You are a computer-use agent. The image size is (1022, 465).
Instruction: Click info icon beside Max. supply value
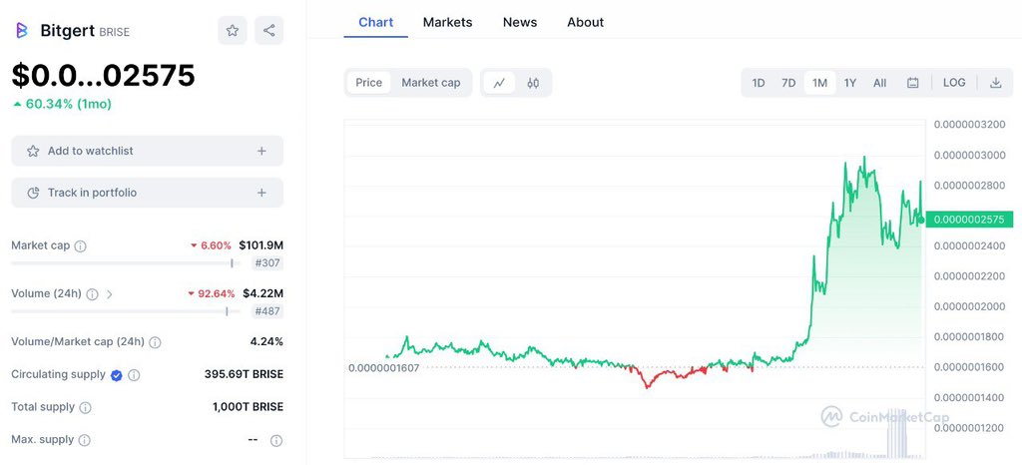pyautogui.click(x=276, y=441)
